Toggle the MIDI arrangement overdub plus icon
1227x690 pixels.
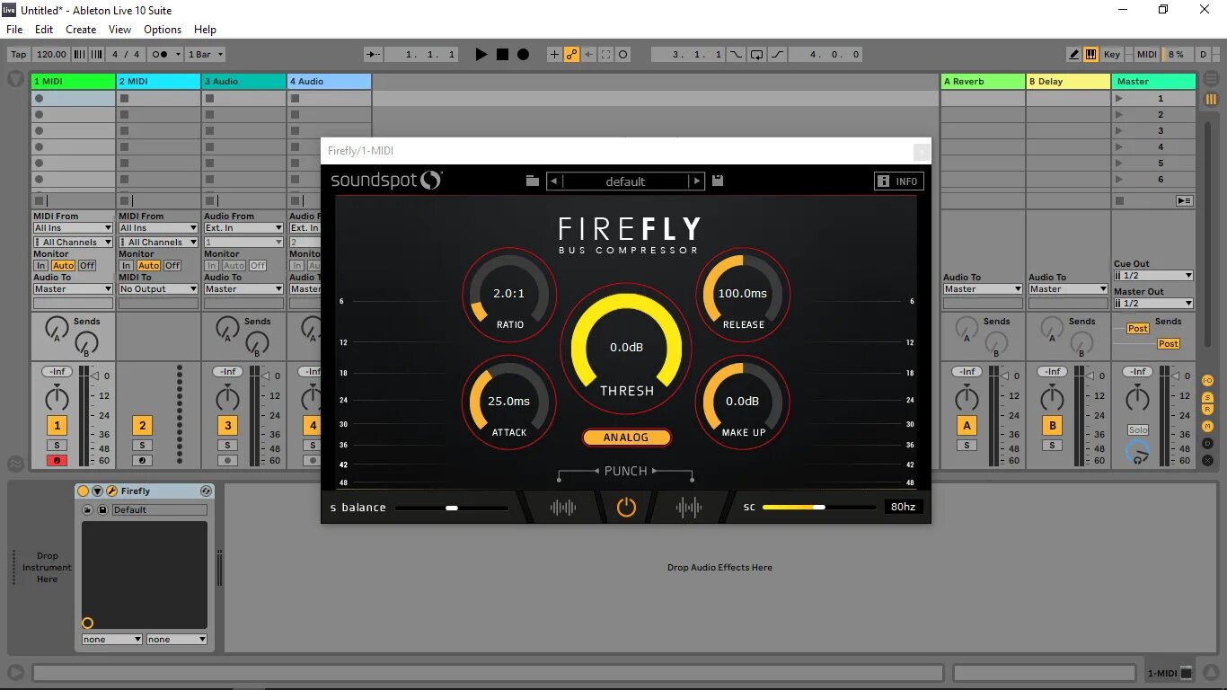pos(554,55)
